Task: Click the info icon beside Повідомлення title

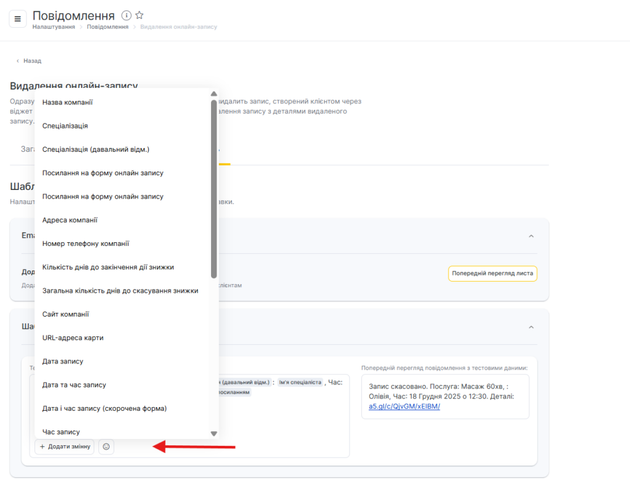Action: pyautogui.click(x=126, y=15)
